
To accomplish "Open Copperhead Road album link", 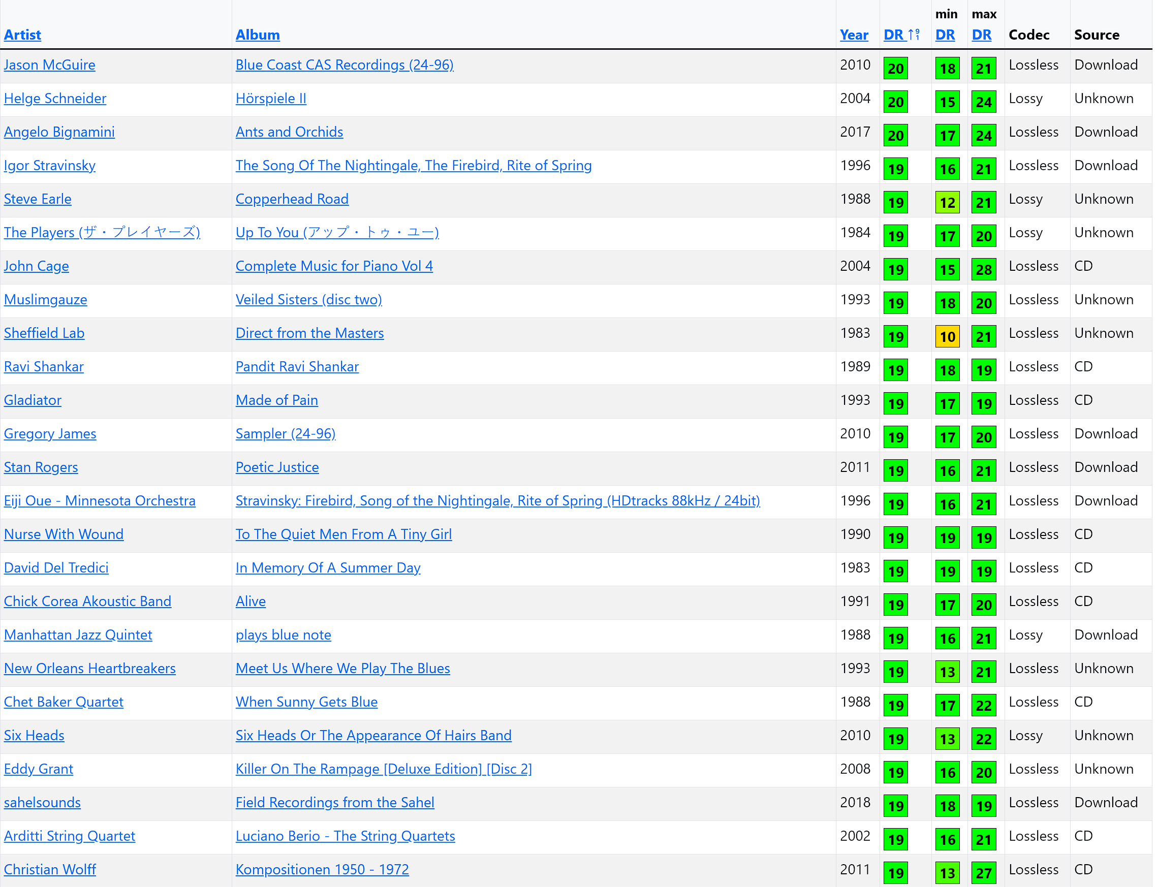I will tap(292, 199).
